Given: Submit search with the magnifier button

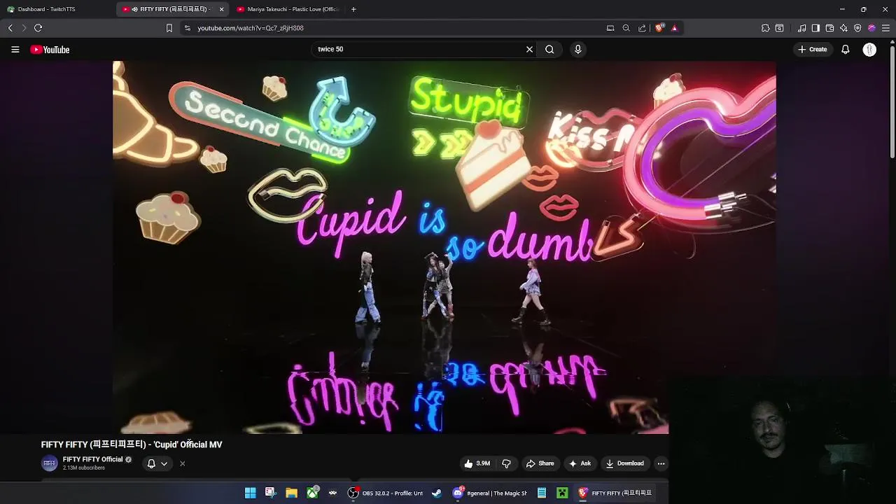Looking at the screenshot, I should (549, 49).
